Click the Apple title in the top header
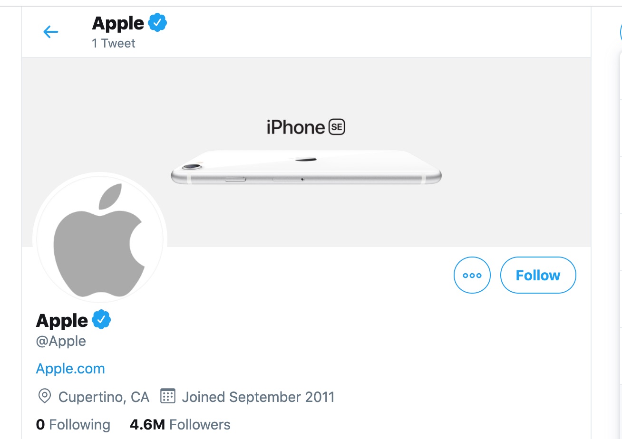Image resolution: width=622 pixels, height=439 pixels. (118, 23)
